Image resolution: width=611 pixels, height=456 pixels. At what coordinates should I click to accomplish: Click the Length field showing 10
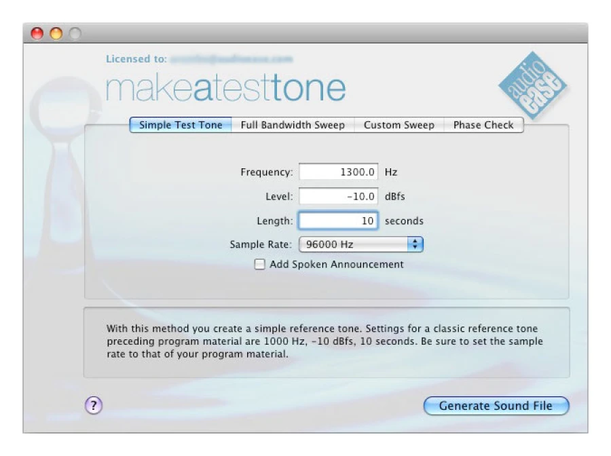click(338, 221)
